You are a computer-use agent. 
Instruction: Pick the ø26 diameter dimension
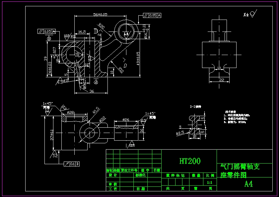click(x=126, y=120)
